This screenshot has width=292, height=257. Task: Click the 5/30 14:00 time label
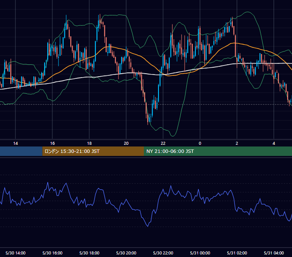coord(15,253)
